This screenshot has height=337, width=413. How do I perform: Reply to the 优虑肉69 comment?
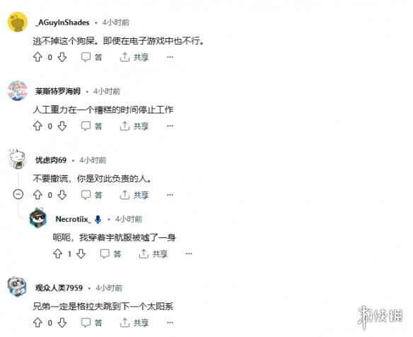[91, 195]
